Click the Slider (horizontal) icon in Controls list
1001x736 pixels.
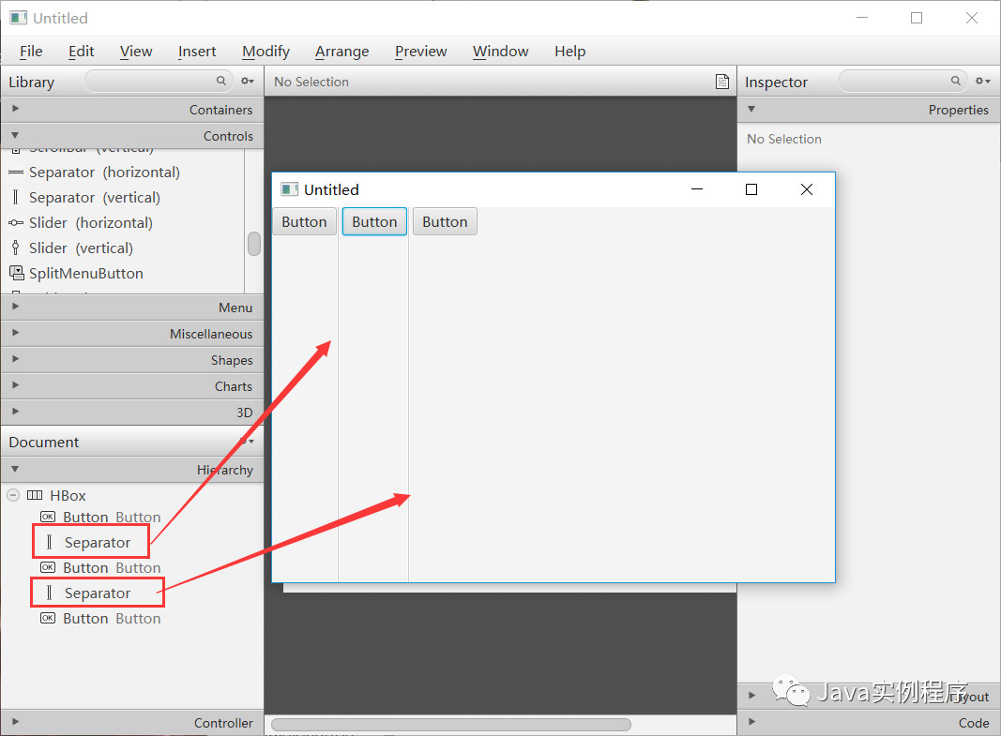pos(17,222)
